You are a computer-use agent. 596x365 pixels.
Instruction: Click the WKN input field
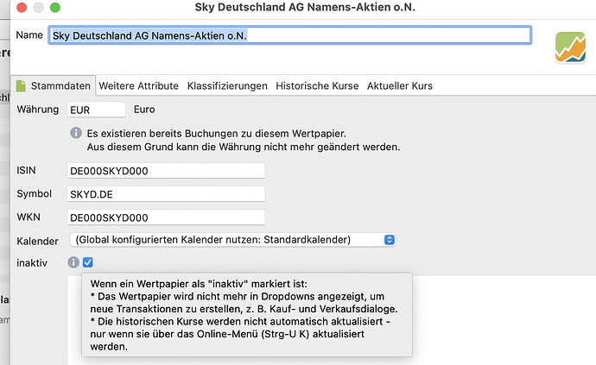pyautogui.click(x=166, y=217)
